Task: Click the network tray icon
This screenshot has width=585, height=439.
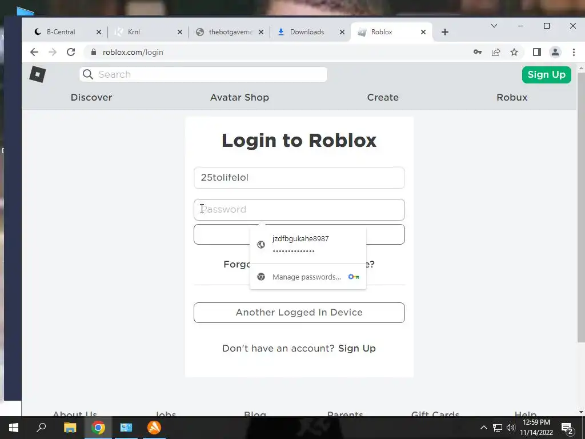Action: tap(498, 428)
